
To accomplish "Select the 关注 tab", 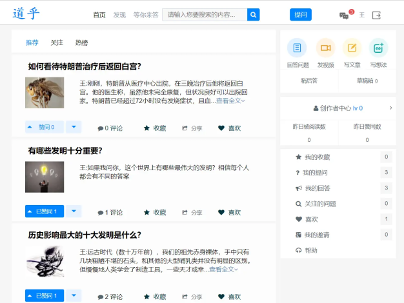I will tap(57, 43).
